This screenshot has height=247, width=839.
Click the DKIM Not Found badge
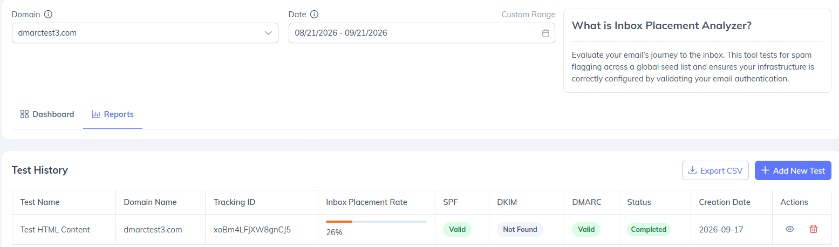(520, 229)
